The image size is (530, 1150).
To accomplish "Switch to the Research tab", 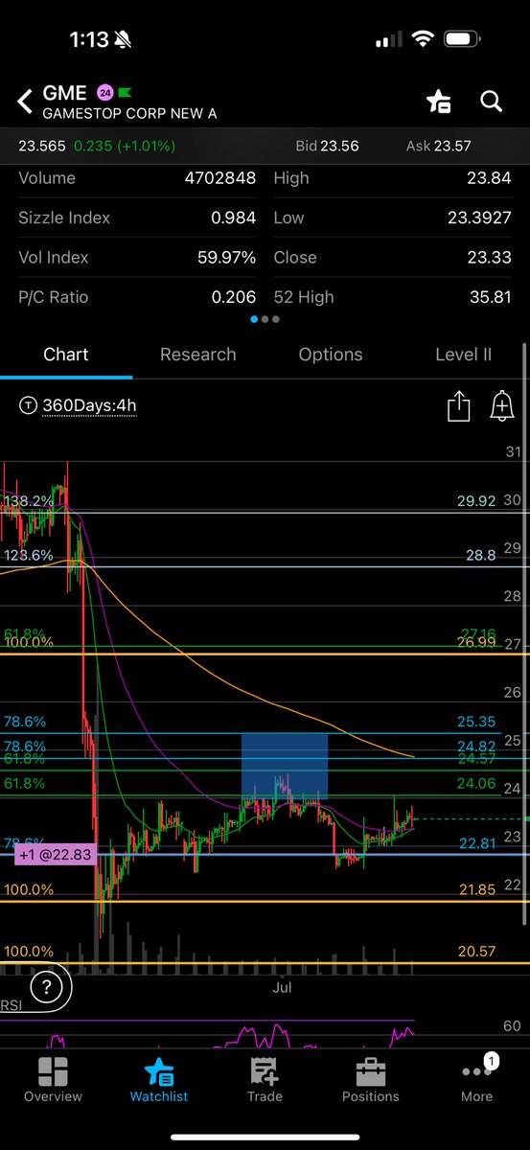I will point(198,355).
